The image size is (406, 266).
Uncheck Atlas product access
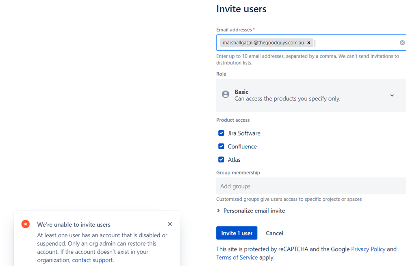pyautogui.click(x=221, y=159)
